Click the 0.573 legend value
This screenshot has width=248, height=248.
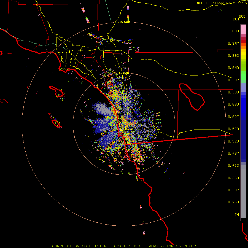pyautogui.click(x=233, y=129)
